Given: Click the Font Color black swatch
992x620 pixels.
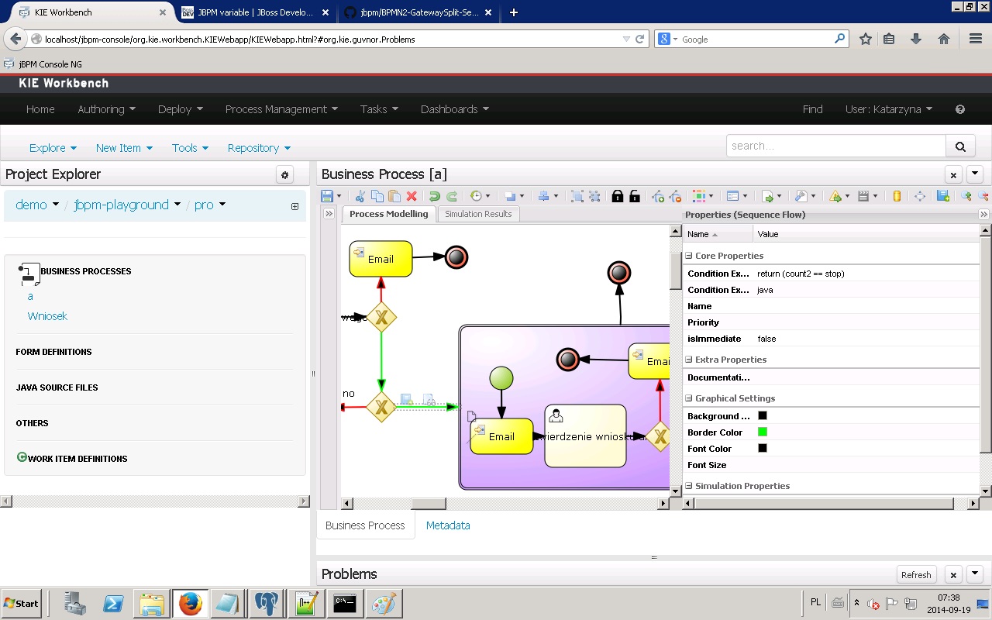Looking at the screenshot, I should click(763, 449).
